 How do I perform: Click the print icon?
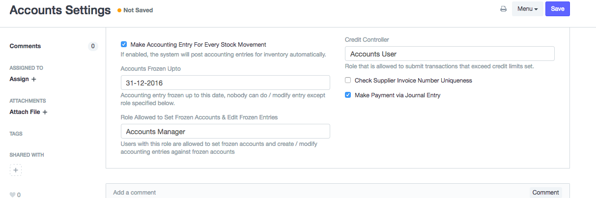click(503, 9)
